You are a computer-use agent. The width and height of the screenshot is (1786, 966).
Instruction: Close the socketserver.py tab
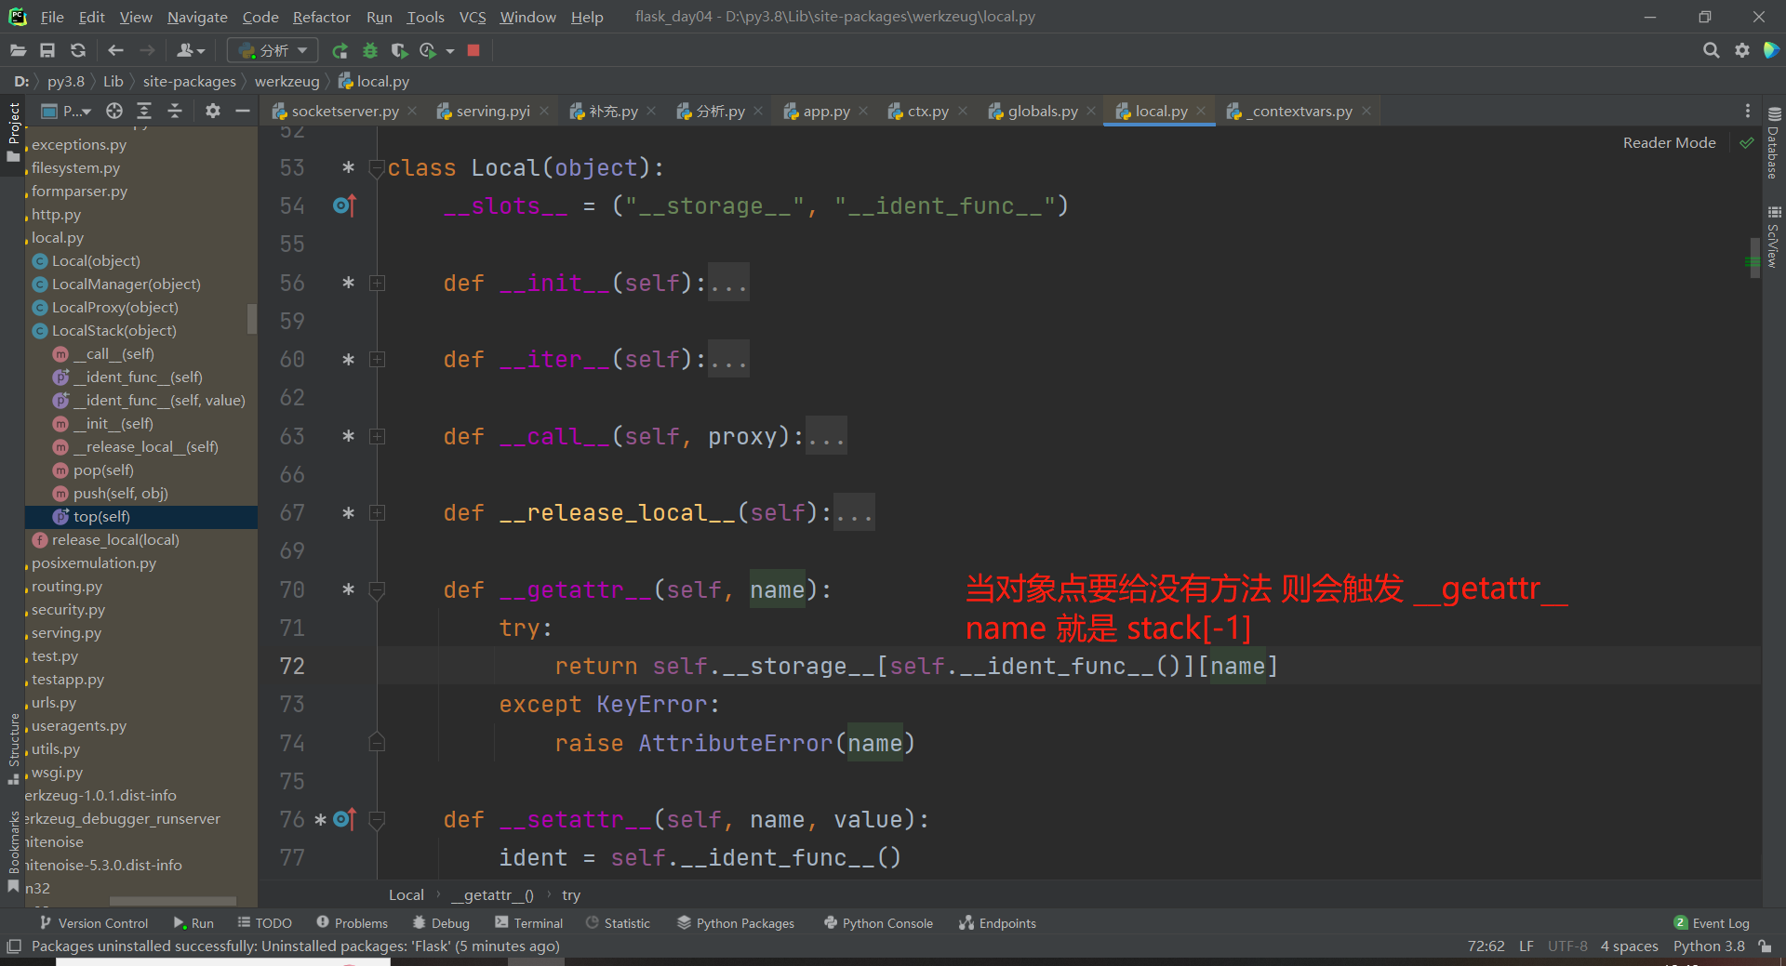[412, 111]
